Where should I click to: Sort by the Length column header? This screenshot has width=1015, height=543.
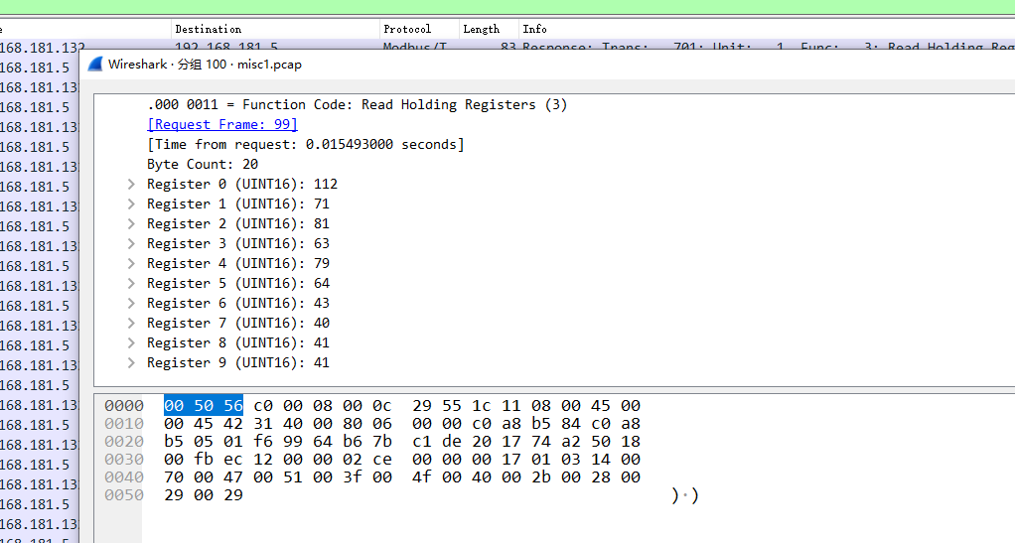pos(489,29)
